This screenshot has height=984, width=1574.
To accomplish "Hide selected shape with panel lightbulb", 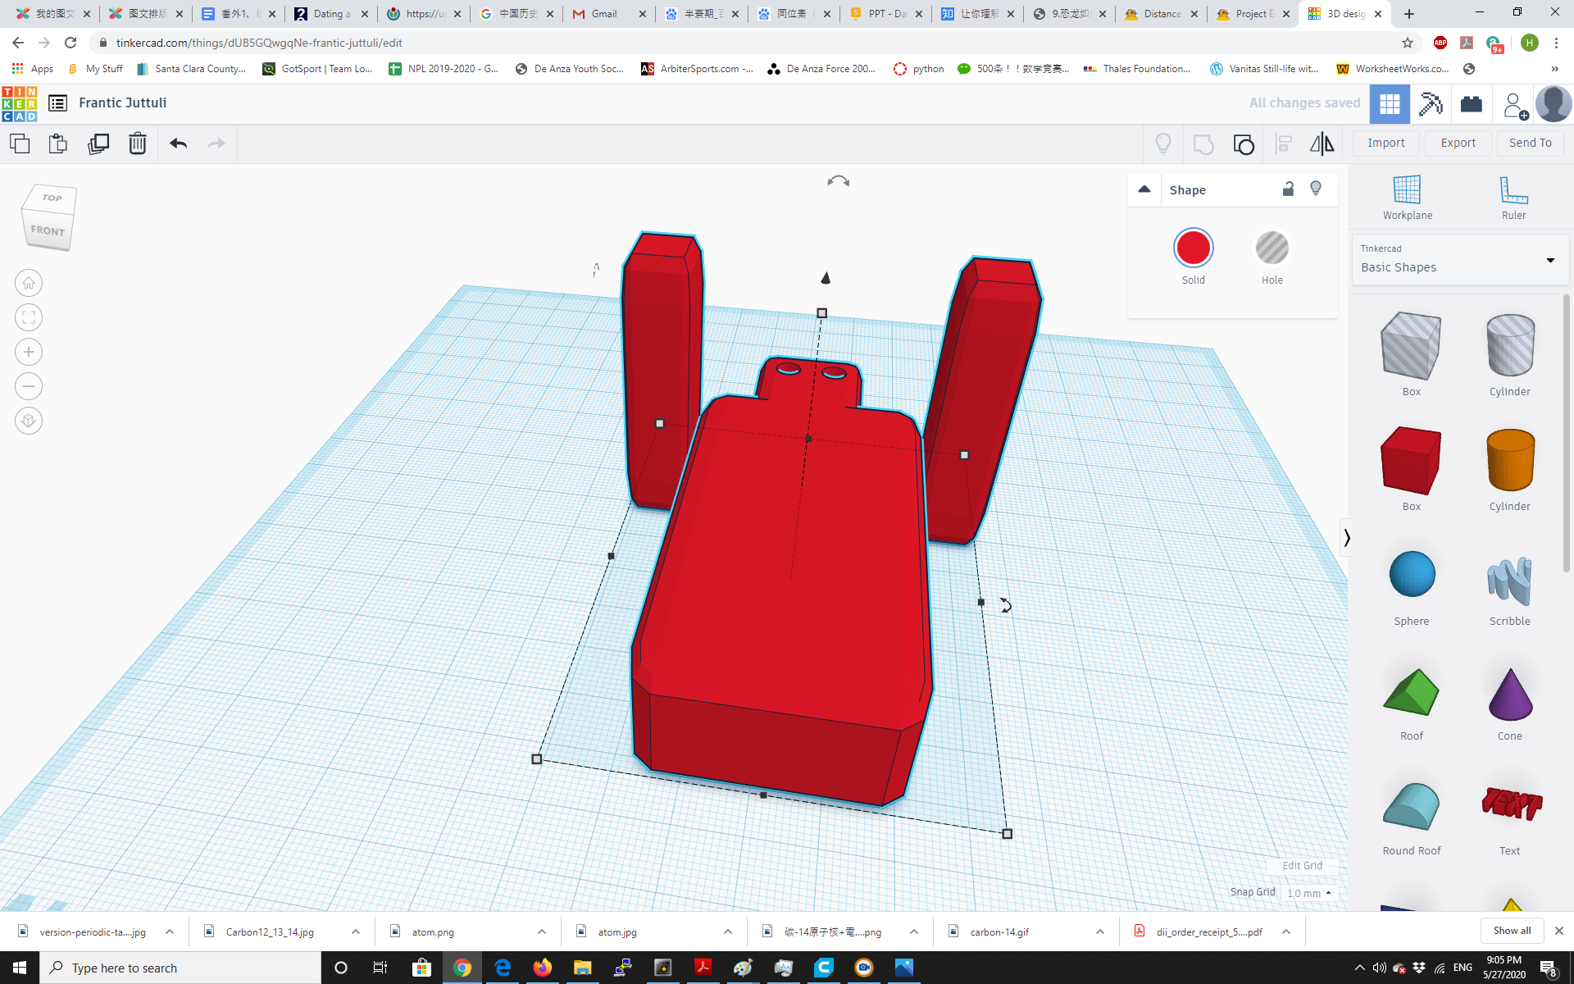I will tap(1316, 189).
